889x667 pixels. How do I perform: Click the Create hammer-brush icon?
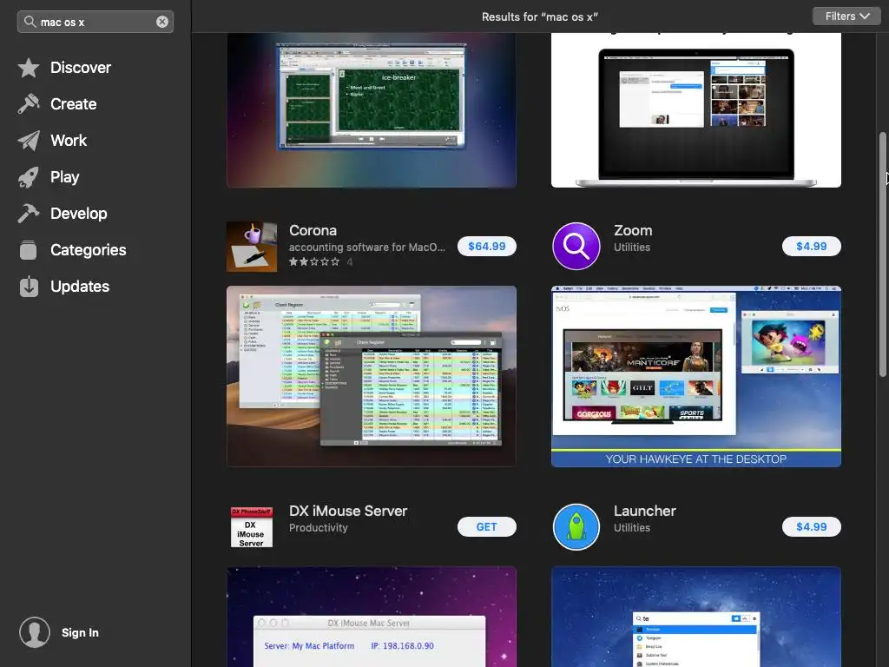click(29, 104)
